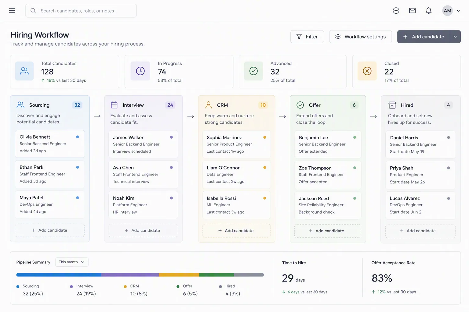469x312 pixels.
Task: Click the green Offer segment of pipeline bar
Action: (216, 275)
